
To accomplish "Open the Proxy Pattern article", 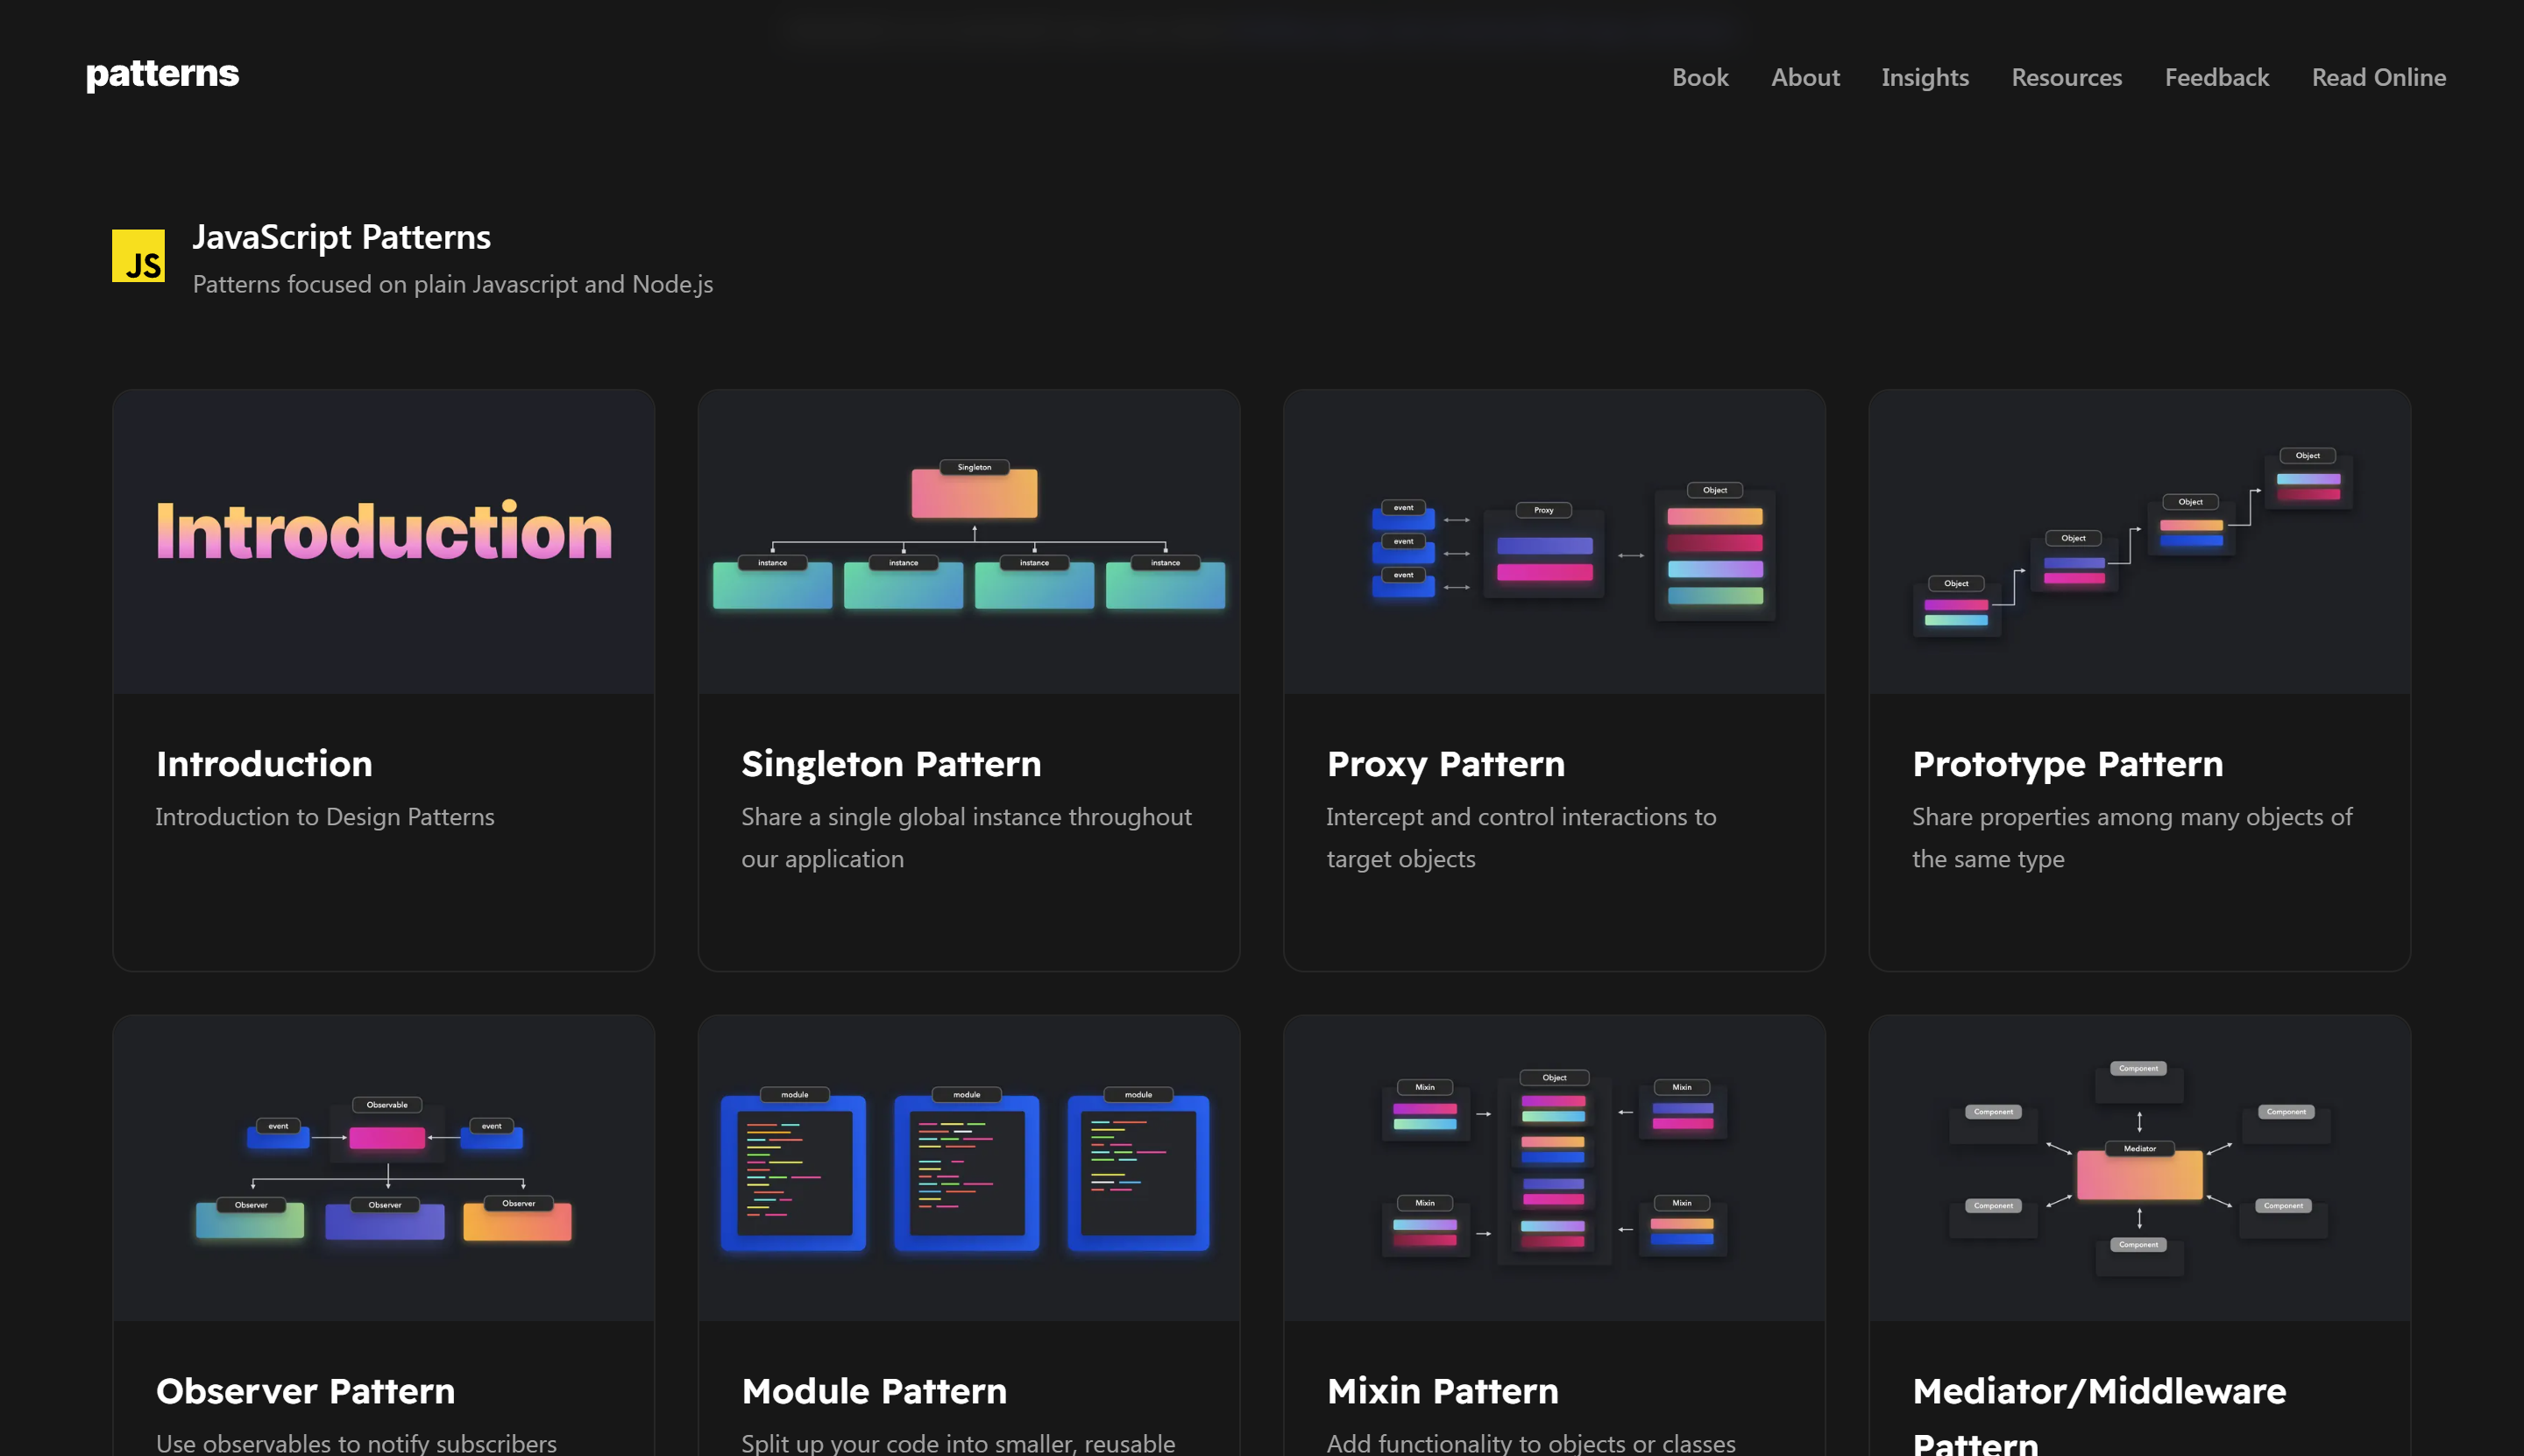I will tap(1445, 763).
